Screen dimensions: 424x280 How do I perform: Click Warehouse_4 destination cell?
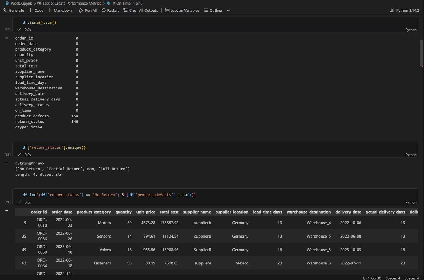pos(319,223)
